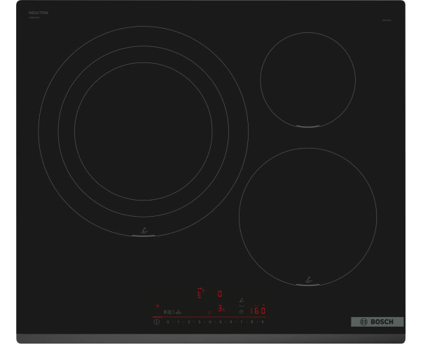The width and height of the screenshot is (423, 345).
Task: Select the zone display showing 3
Action: [222, 309]
